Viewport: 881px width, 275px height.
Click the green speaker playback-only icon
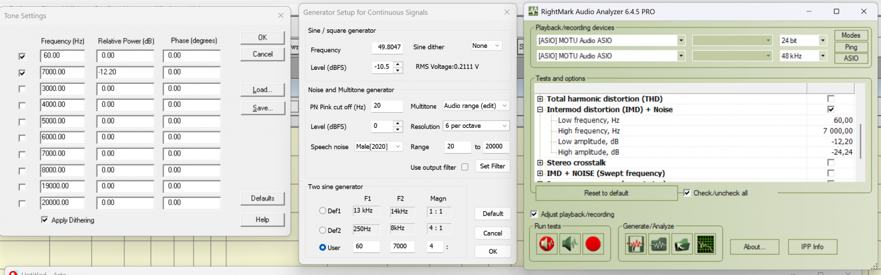(x=570, y=244)
